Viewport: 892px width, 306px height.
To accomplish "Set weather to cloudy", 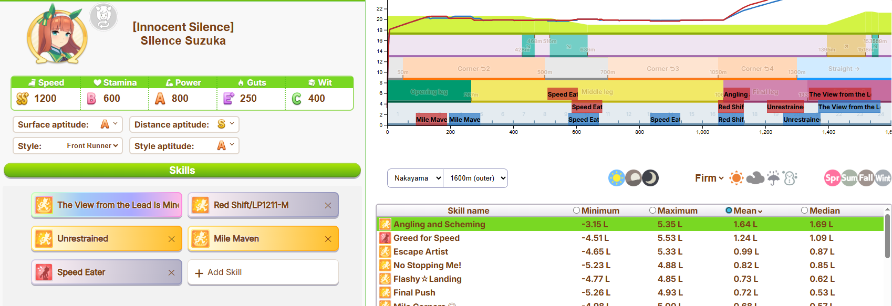I will pos(755,178).
